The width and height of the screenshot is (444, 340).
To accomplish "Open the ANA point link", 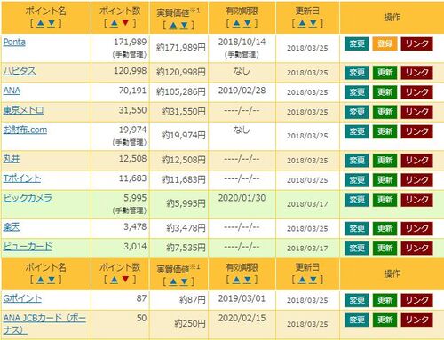I will click(x=12, y=91).
